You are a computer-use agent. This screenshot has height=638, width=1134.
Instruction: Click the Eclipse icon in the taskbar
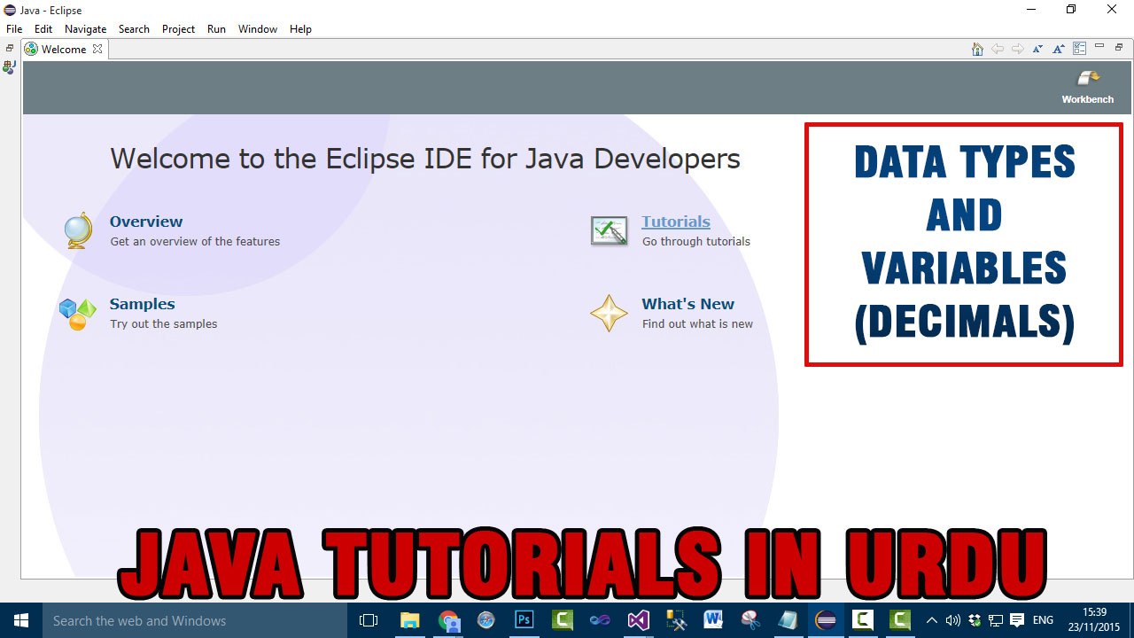point(826,620)
